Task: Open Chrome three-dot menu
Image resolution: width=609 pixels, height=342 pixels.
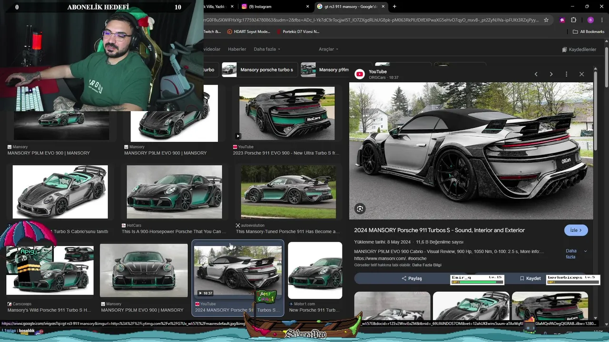Action: tap(601, 20)
